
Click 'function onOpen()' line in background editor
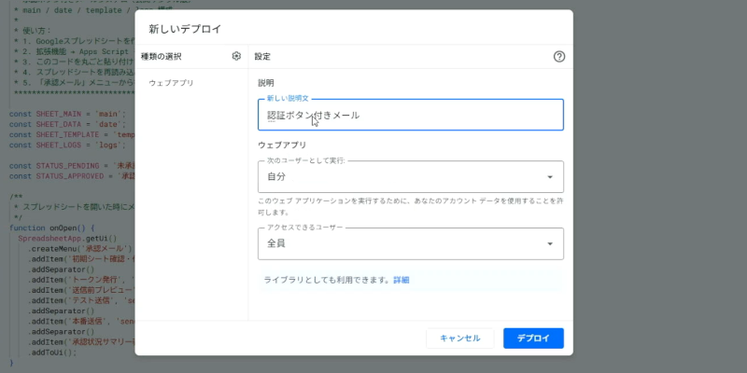pyautogui.click(x=52, y=228)
